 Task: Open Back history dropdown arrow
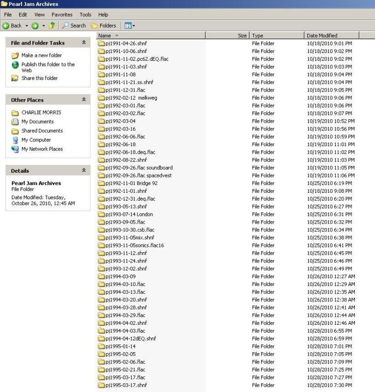[27, 26]
